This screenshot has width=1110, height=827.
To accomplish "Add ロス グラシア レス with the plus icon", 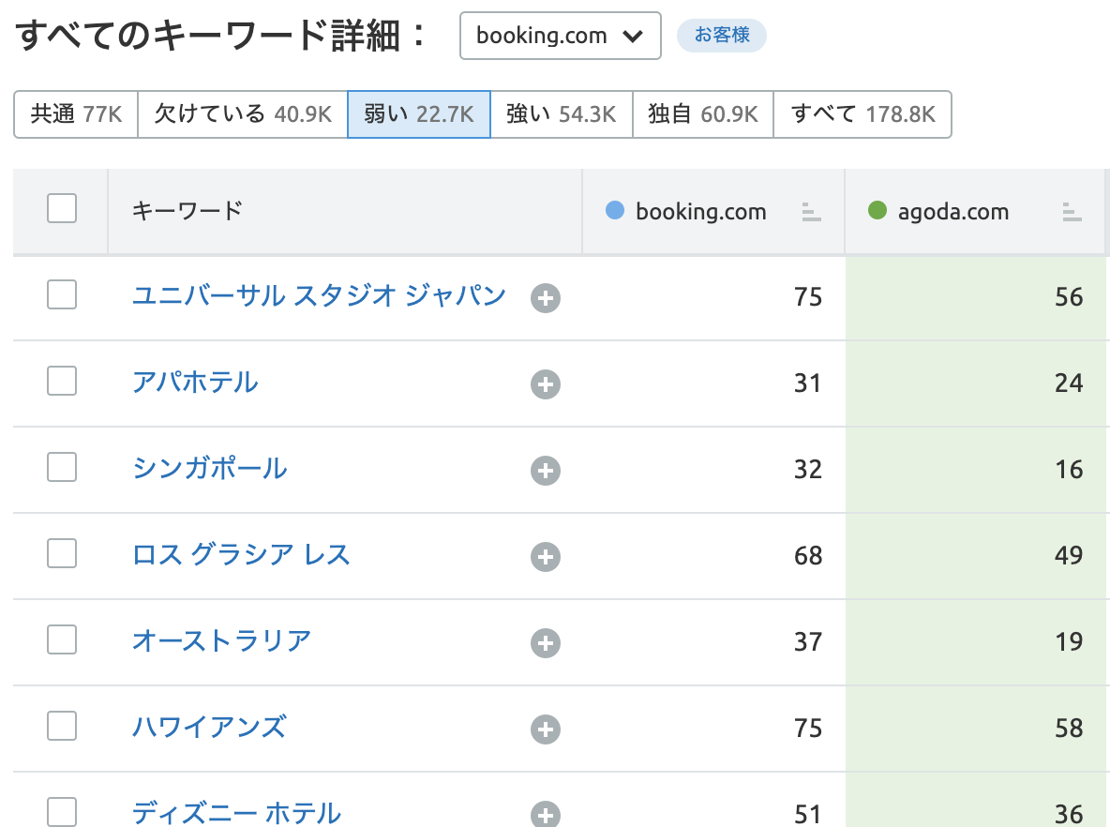I will 545,557.
